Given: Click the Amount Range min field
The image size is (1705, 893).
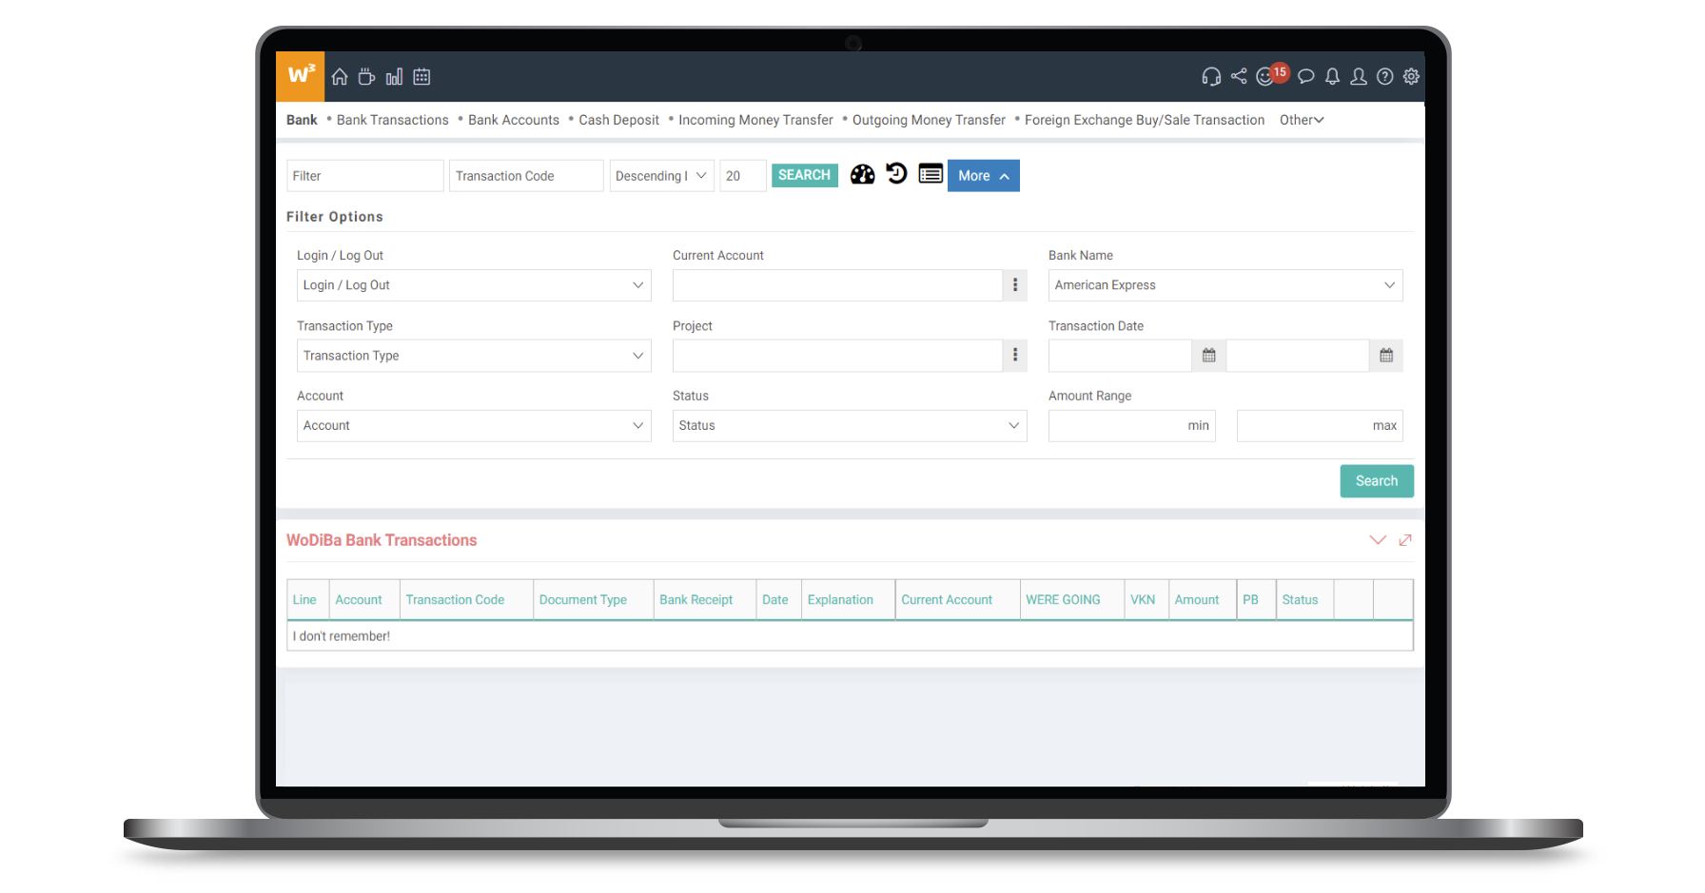Looking at the screenshot, I should [x=1131, y=426].
